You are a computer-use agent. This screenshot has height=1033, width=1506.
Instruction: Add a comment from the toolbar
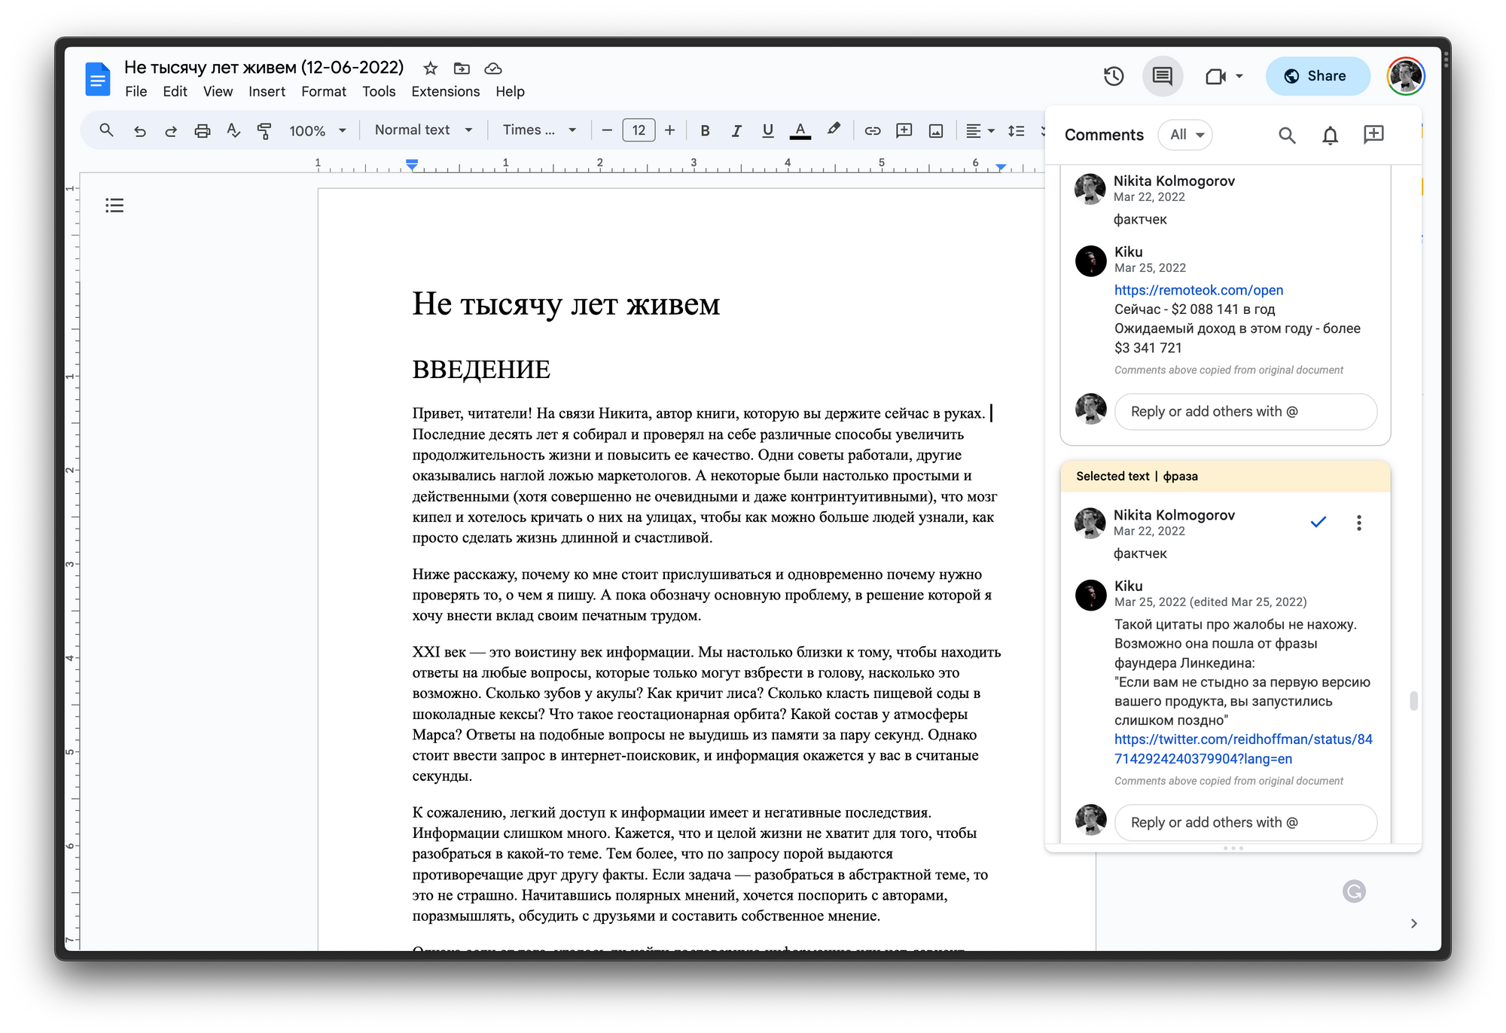pos(904,130)
